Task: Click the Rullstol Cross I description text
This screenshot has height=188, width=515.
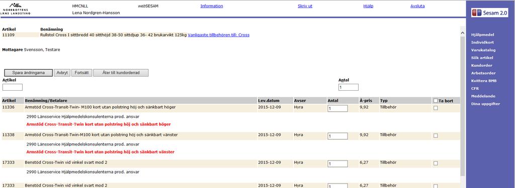Action: tap(113, 35)
